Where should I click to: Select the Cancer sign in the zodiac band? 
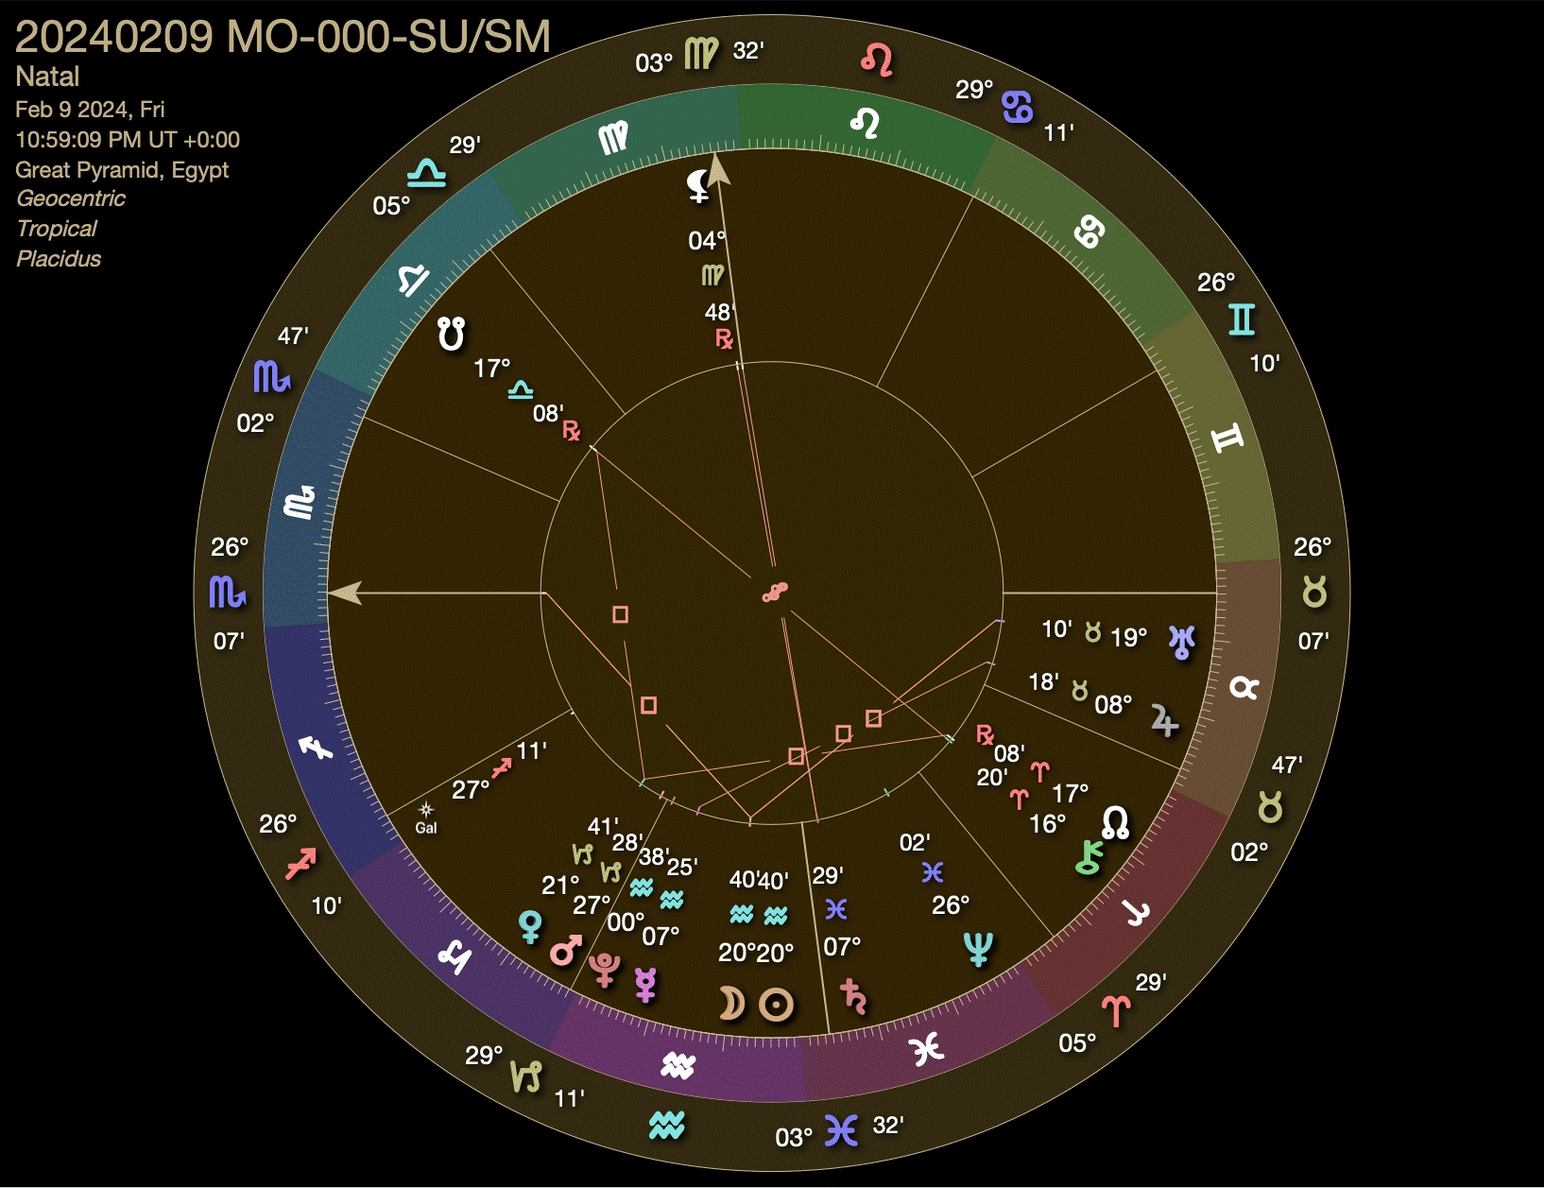pos(1089,231)
